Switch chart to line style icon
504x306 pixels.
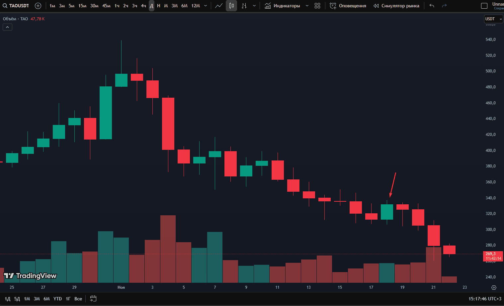pyautogui.click(x=218, y=6)
